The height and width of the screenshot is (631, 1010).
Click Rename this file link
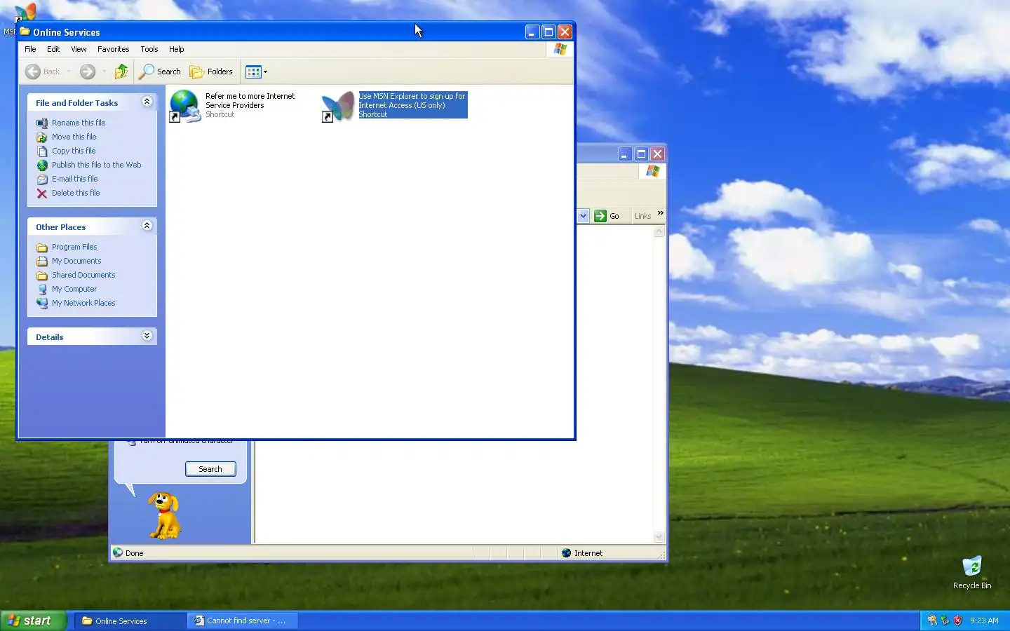point(79,123)
